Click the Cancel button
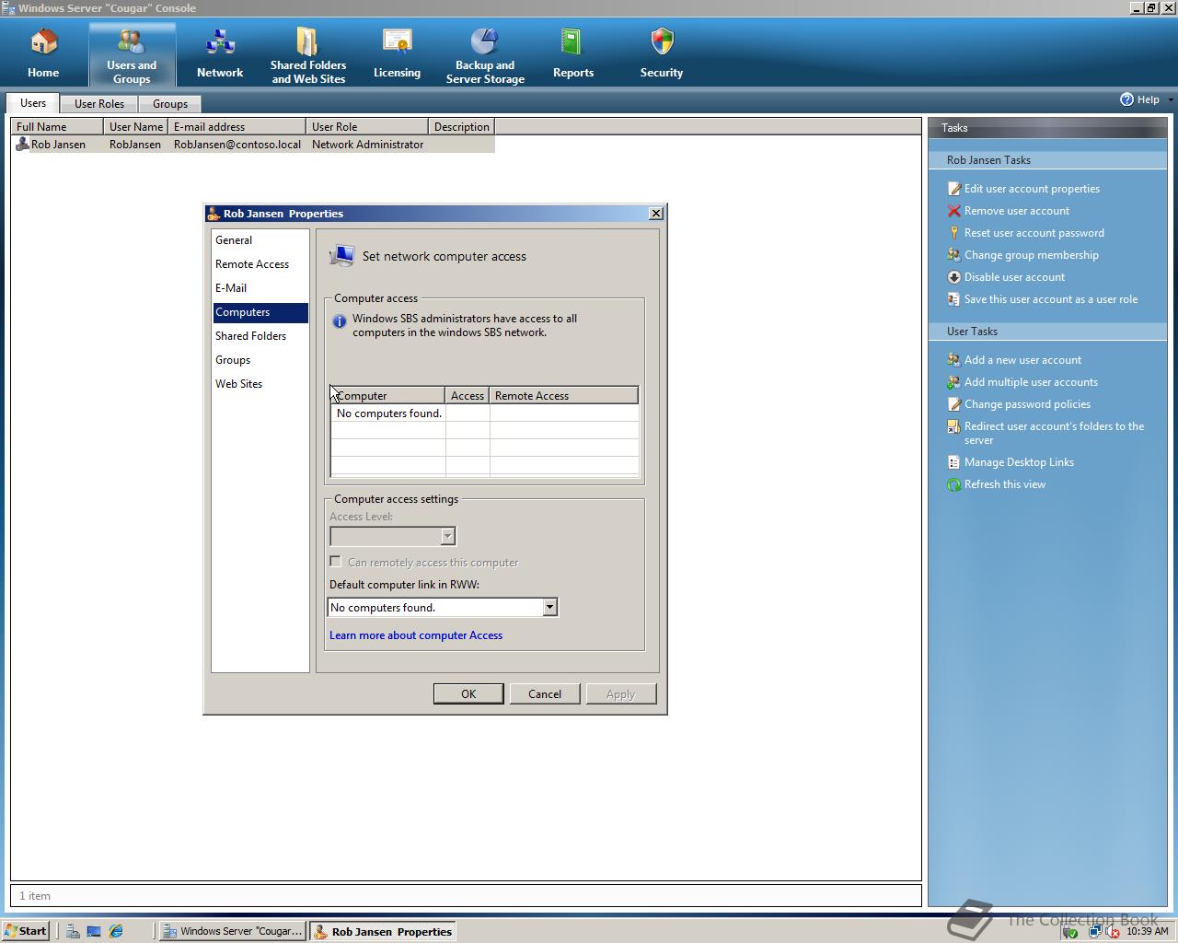The height and width of the screenshot is (943, 1178). click(545, 693)
